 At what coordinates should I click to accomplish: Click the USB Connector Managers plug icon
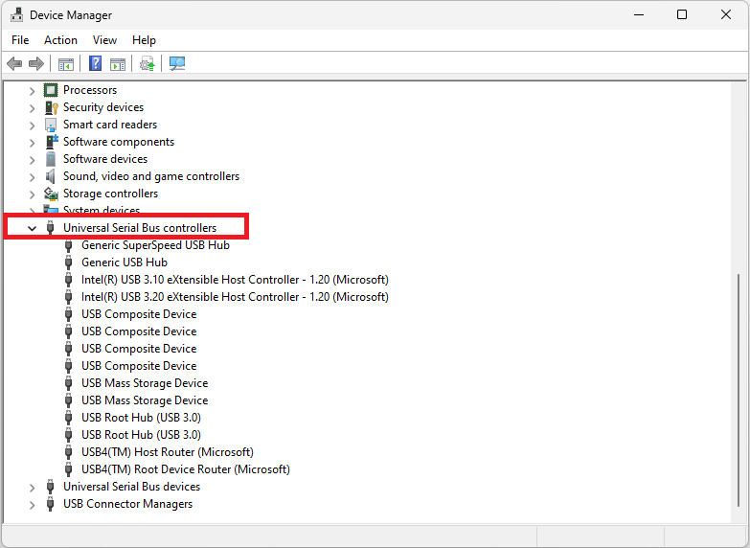pyautogui.click(x=50, y=504)
